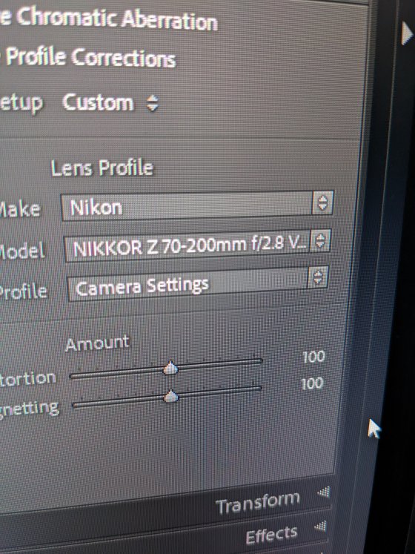Click the Transform panel disclosure triangle icon
415x554 pixels.
click(324, 492)
